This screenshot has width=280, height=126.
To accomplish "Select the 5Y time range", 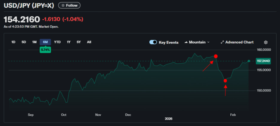I will click(79, 42).
